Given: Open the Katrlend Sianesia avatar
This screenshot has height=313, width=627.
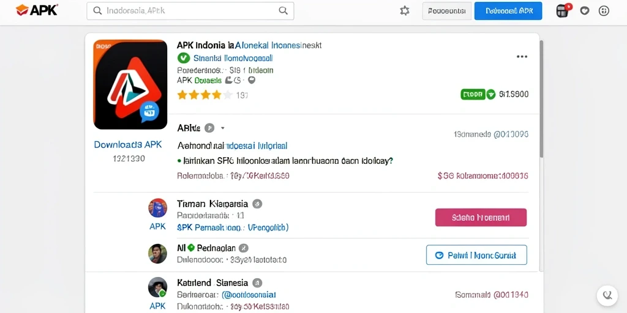Looking at the screenshot, I should [x=157, y=287].
